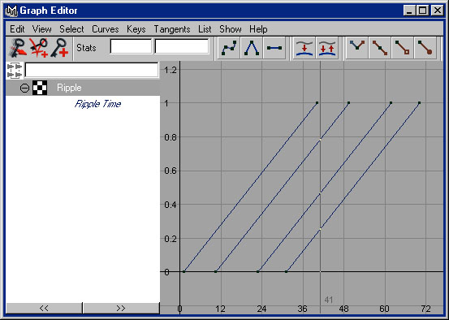Image resolution: width=449 pixels, height=320 pixels.
Task: Apply Flat tangents icon
Action: click(274, 48)
